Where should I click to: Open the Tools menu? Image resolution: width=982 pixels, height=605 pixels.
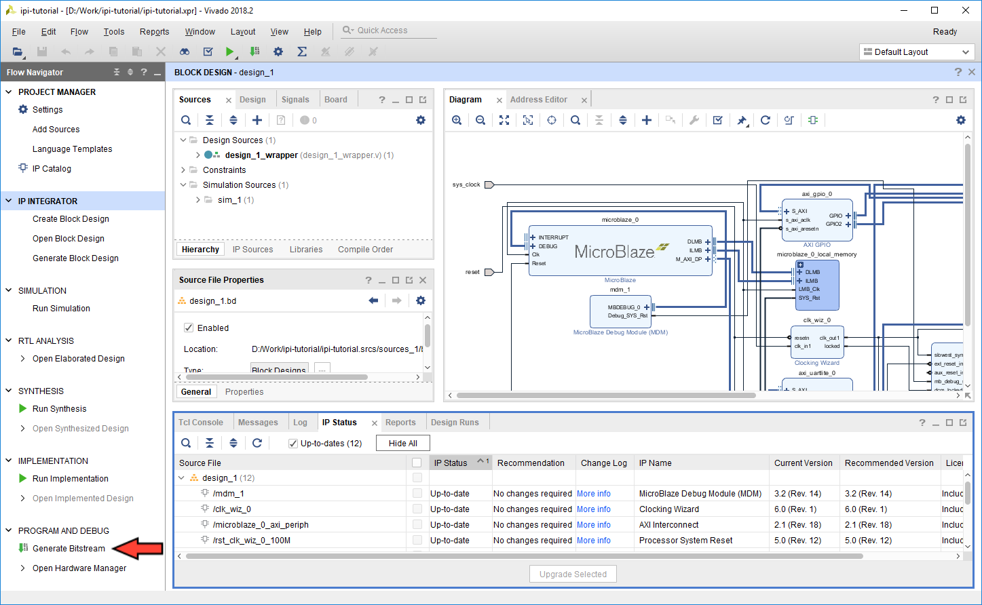(x=114, y=32)
